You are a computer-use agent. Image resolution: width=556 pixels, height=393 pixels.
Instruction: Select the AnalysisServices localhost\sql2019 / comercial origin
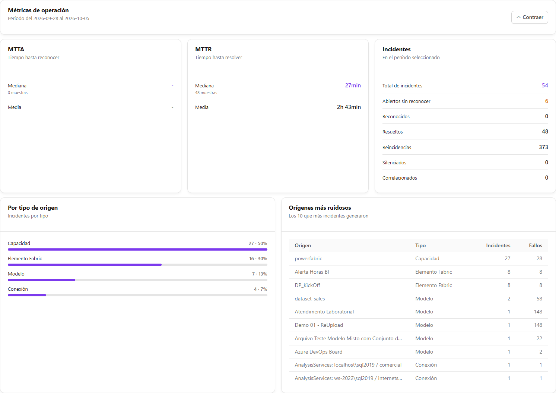[x=419, y=365]
